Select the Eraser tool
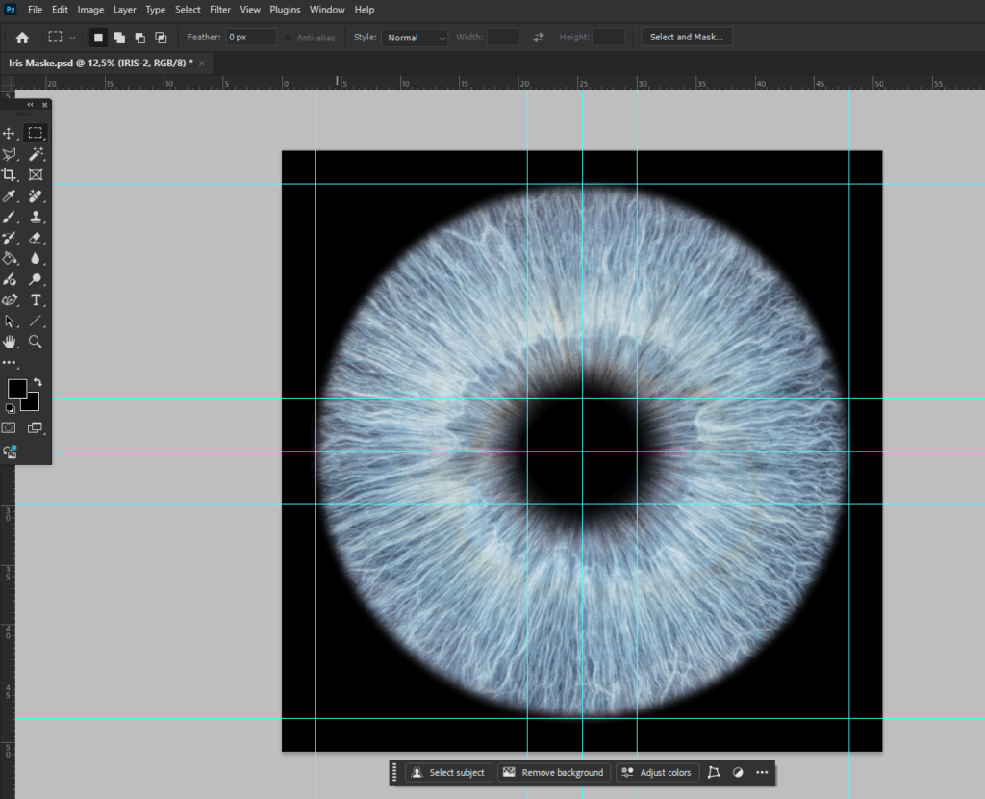Screen dimensions: 985x799 [36, 237]
